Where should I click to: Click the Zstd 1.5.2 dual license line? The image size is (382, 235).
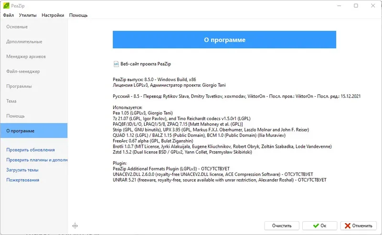tap(182, 152)
